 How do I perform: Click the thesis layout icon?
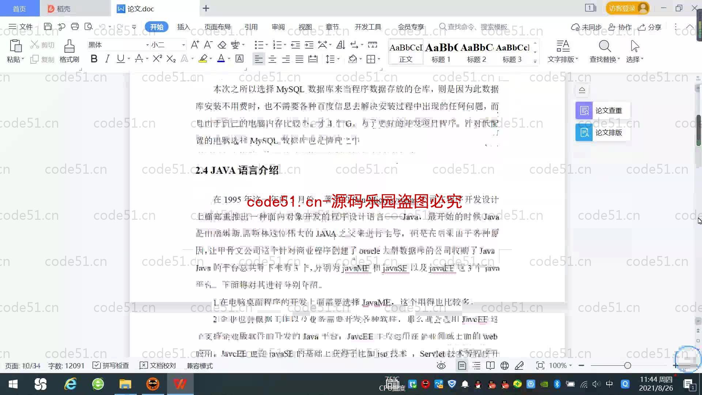(584, 132)
